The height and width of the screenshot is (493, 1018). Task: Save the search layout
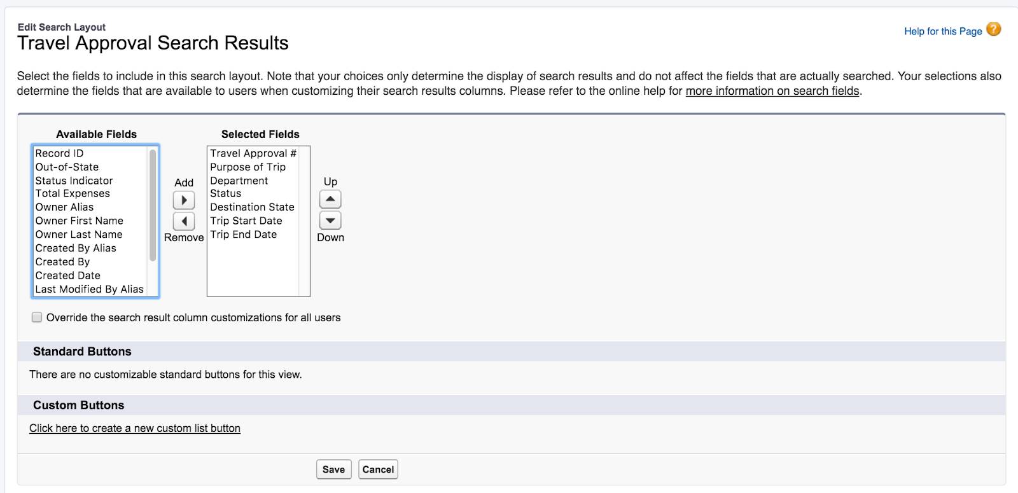(x=333, y=469)
